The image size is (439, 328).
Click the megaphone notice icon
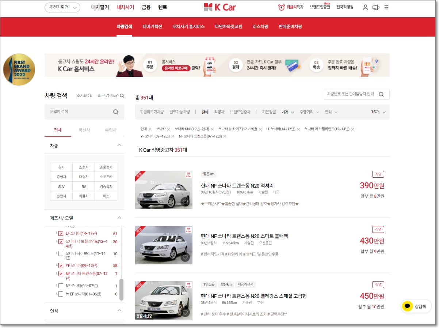pyautogui.click(x=376, y=7)
